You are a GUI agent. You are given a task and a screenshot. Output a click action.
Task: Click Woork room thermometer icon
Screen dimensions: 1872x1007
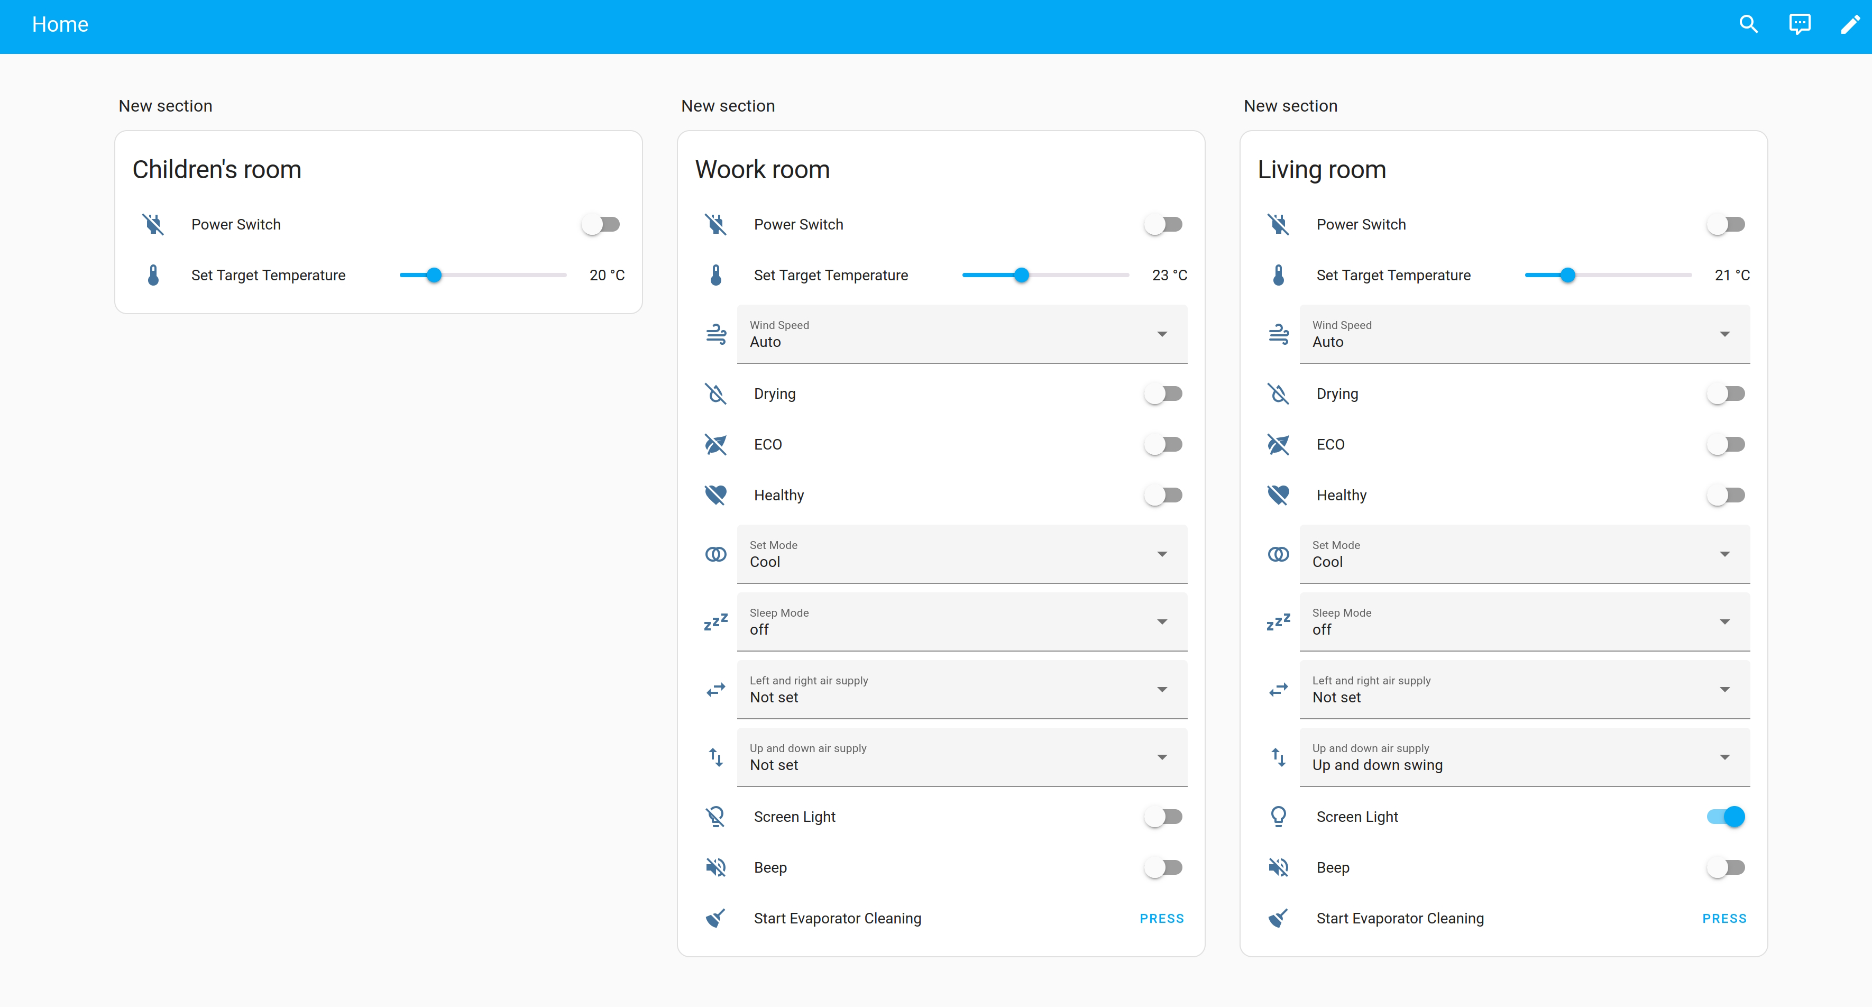tap(716, 276)
